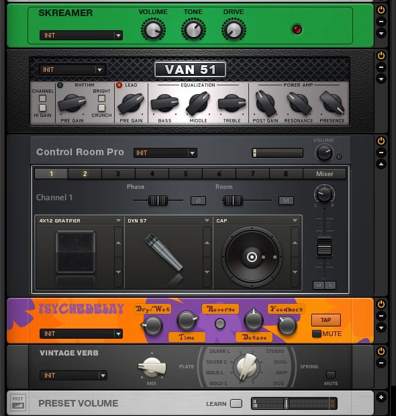Toggle Vintage Verb Mute switch

330,374
